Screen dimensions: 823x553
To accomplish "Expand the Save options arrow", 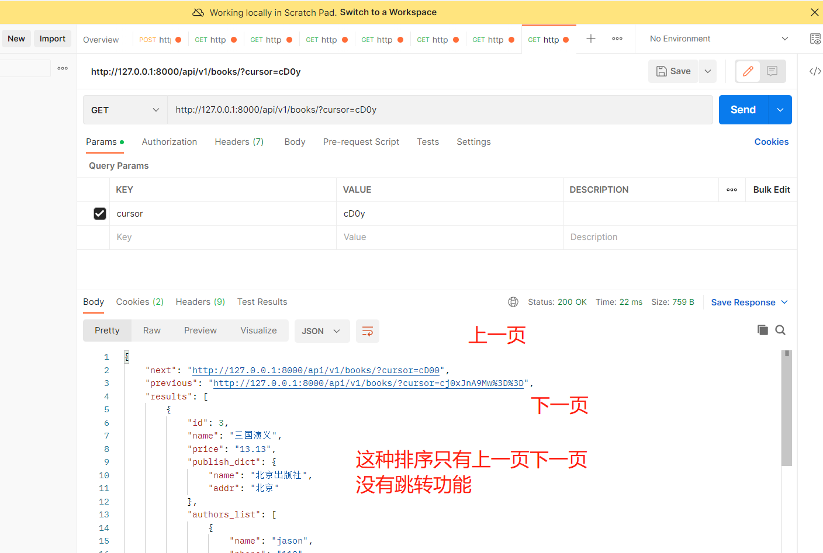I will [x=708, y=71].
